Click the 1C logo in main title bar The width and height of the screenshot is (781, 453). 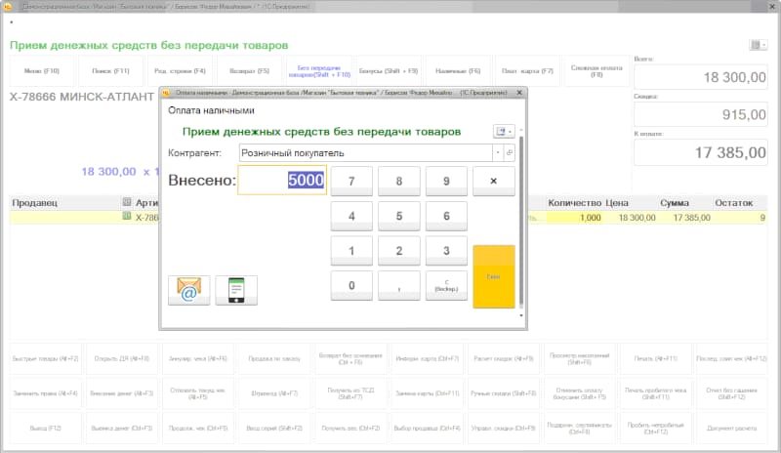click(7, 6)
